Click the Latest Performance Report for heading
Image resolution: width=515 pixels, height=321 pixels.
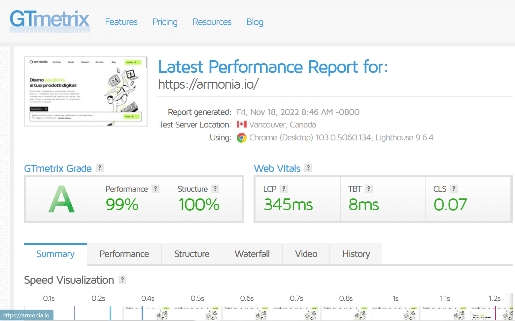tap(273, 67)
